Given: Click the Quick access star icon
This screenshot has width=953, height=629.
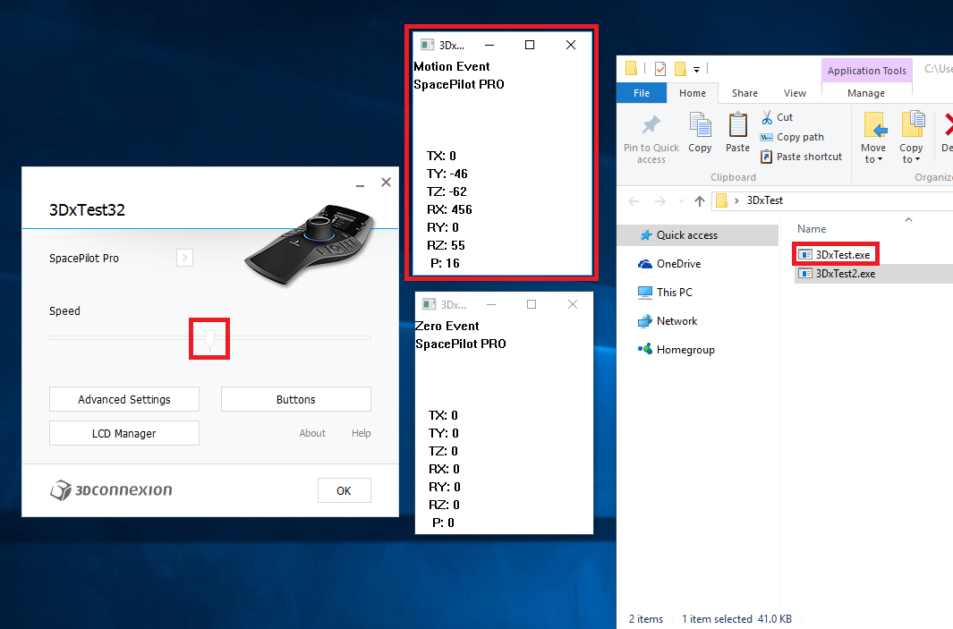Looking at the screenshot, I should point(645,235).
